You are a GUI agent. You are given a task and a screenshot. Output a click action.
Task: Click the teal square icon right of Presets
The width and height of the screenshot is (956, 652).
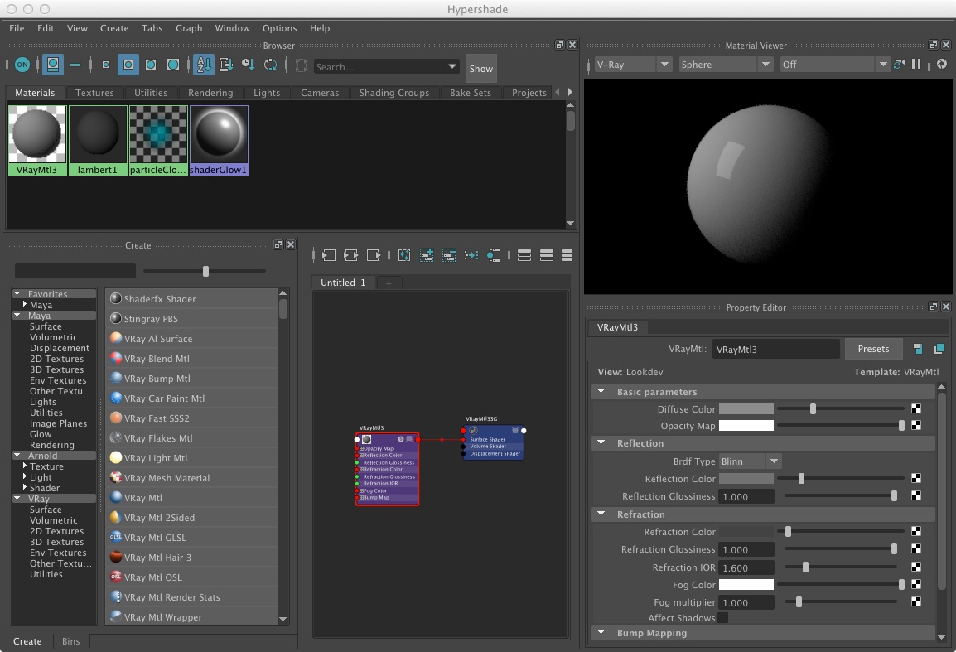[x=939, y=349]
